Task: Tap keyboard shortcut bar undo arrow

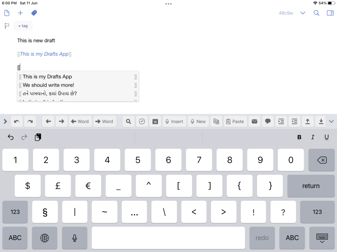Action: coord(11,137)
